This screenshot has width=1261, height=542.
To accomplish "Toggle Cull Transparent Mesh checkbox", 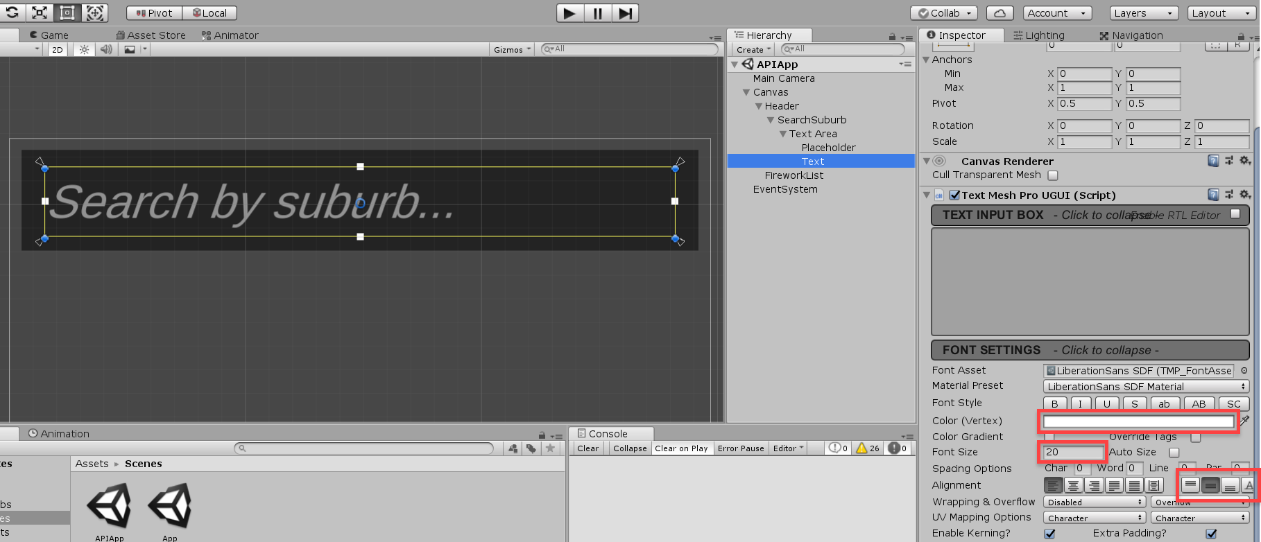I will (1053, 175).
